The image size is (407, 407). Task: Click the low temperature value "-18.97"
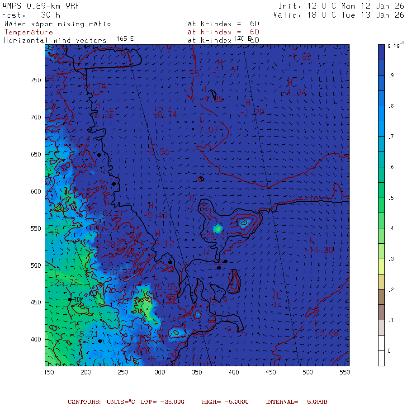click(118, 272)
